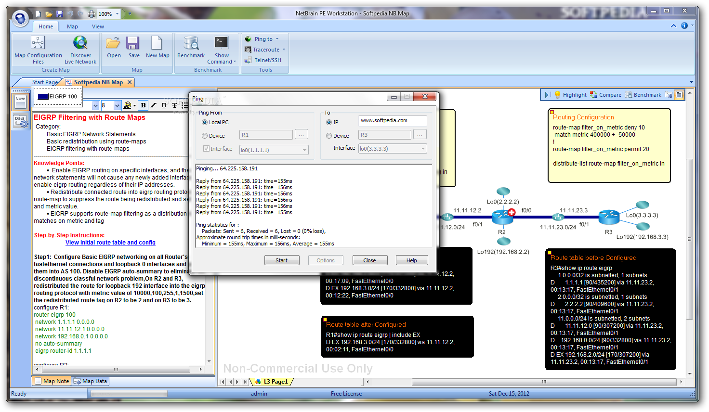The height and width of the screenshot is (412, 709).
Task: Open the Benchmark ribbon tool
Action: coord(191,47)
